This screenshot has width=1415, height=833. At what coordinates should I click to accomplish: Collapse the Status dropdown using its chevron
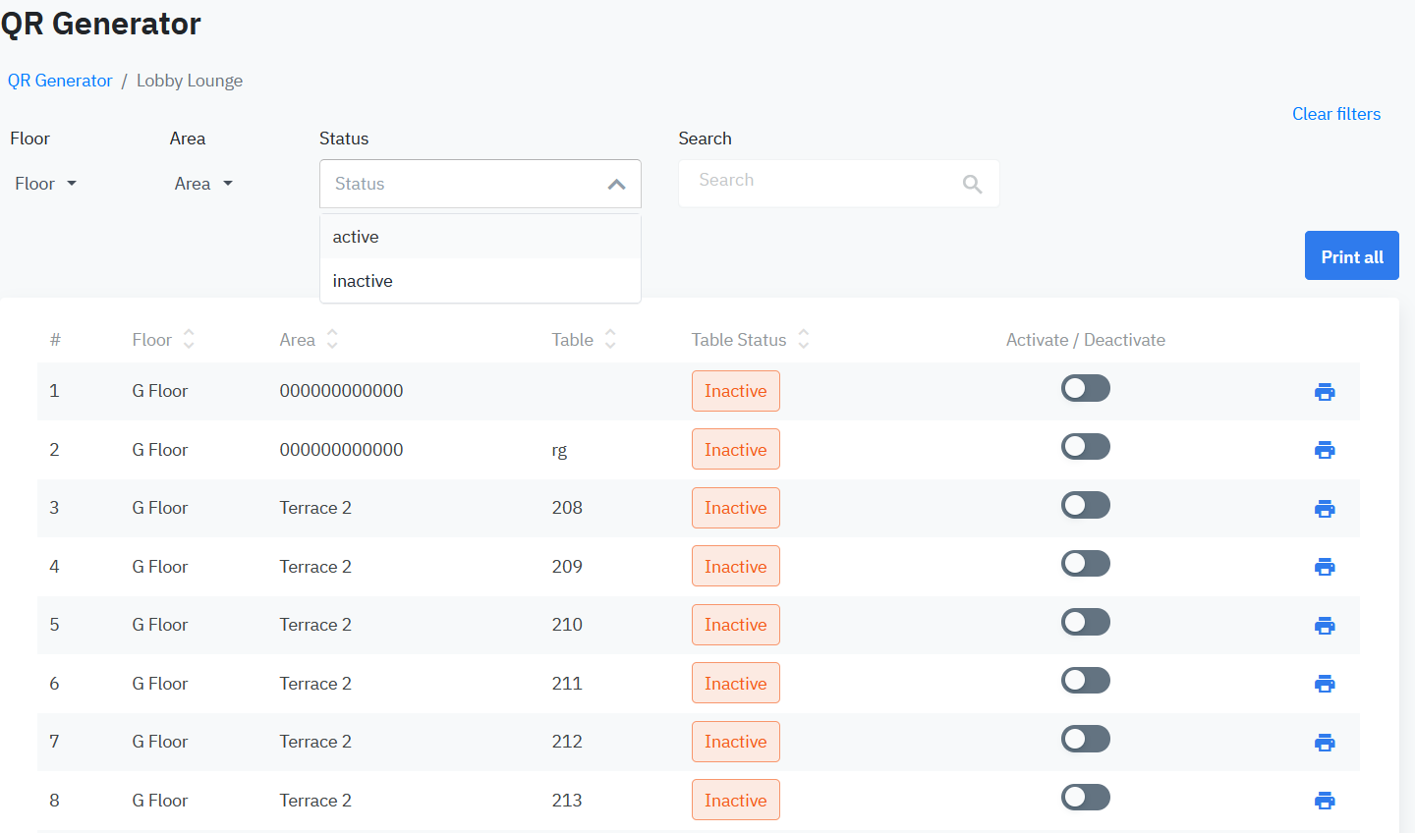pyautogui.click(x=616, y=184)
